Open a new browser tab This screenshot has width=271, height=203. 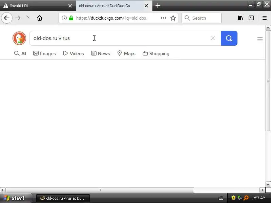[x=158, y=5]
